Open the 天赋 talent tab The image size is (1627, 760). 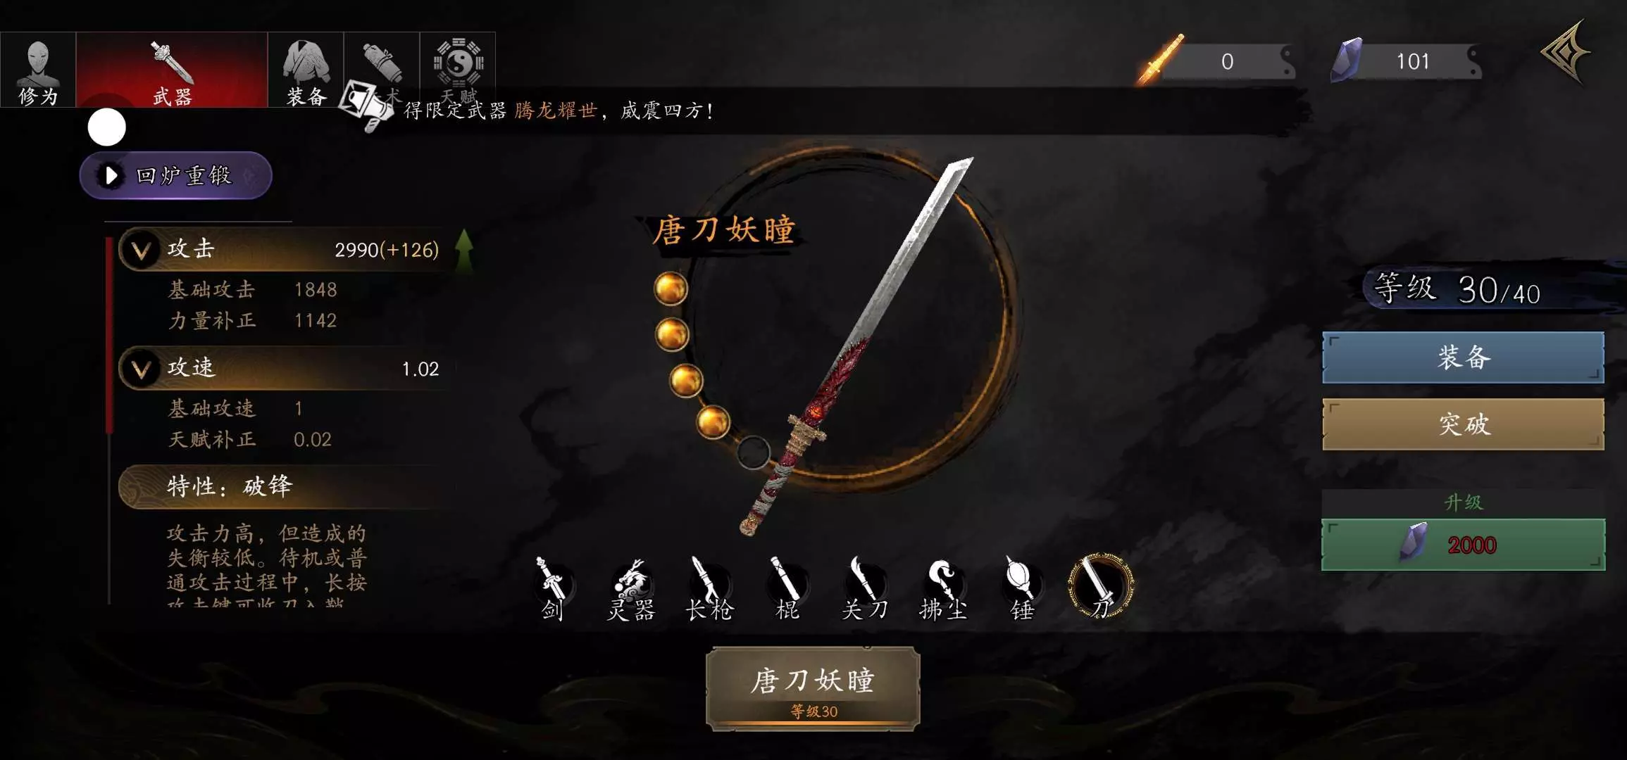[x=458, y=70]
